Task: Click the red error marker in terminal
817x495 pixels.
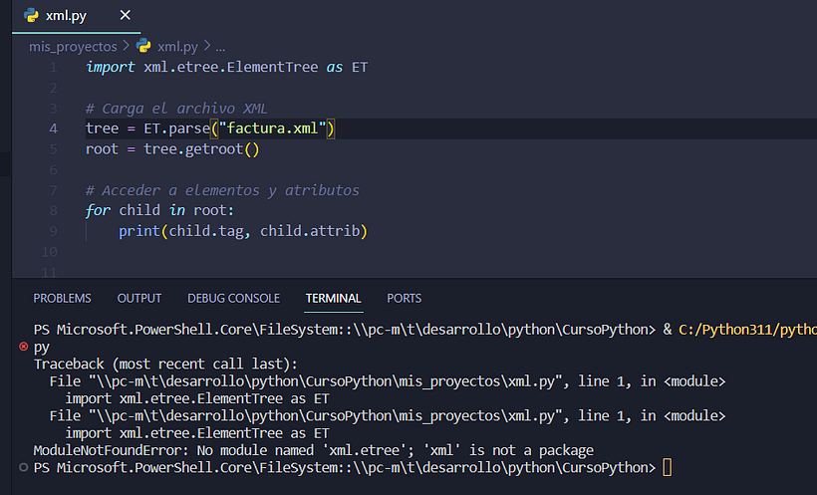Action: (24, 347)
